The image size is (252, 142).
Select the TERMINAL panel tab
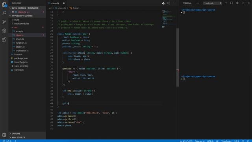(x=187, y=3)
